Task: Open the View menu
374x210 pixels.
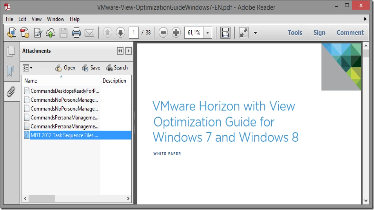Action: 37,19
